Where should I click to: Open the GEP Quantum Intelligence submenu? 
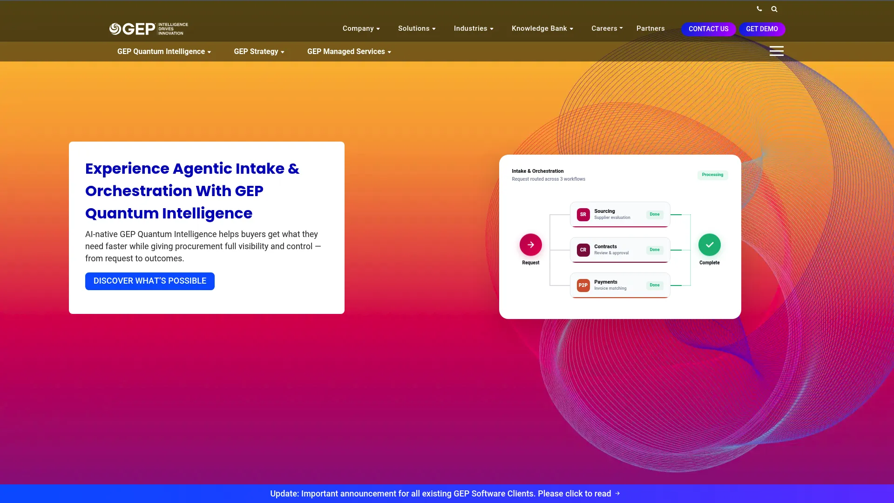point(164,52)
